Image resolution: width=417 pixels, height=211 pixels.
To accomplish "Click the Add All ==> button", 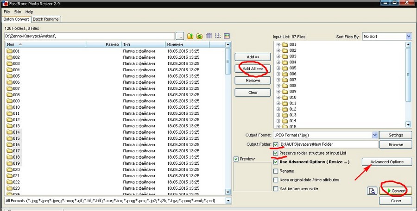I will [253, 68].
